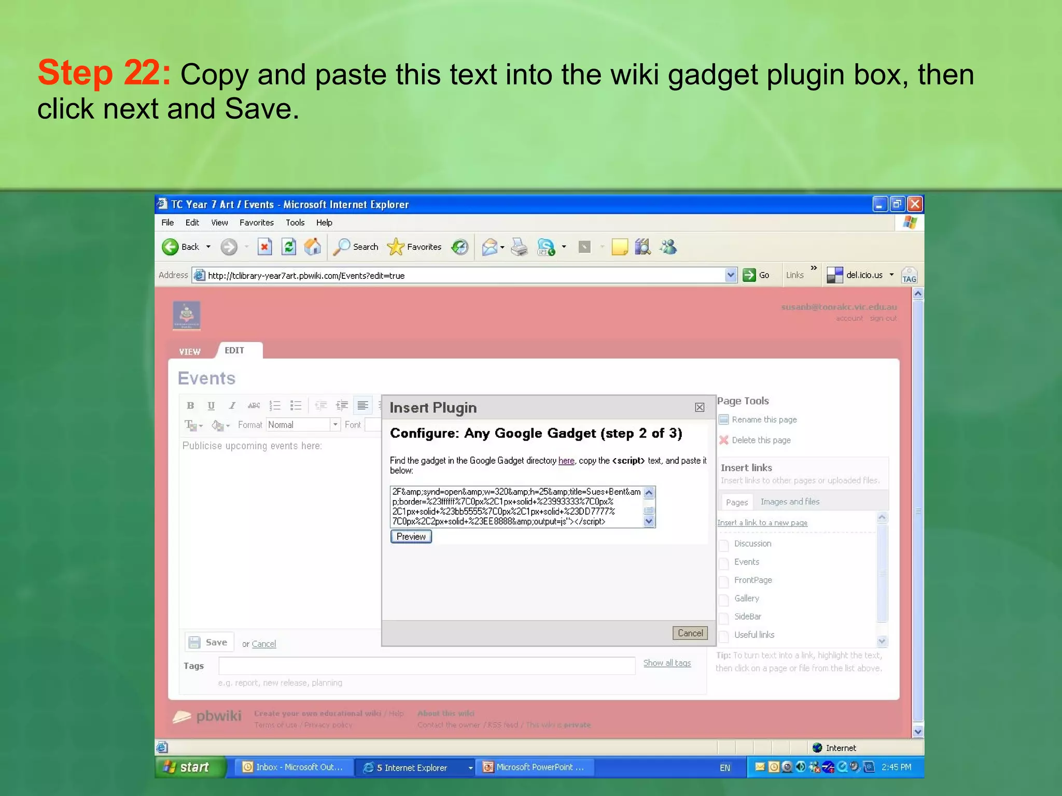
Task: Click Insert a link to a new page
Action: (762, 523)
